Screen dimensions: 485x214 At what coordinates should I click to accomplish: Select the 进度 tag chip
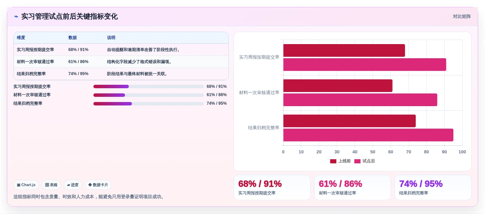click(73, 185)
